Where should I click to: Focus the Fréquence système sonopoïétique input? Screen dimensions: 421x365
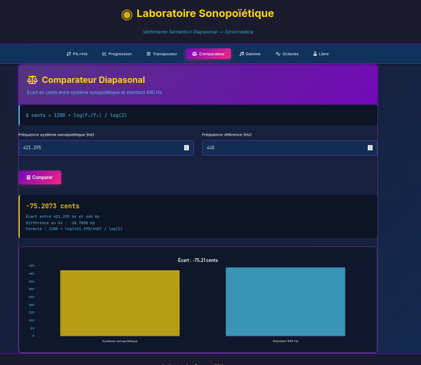pos(101,148)
